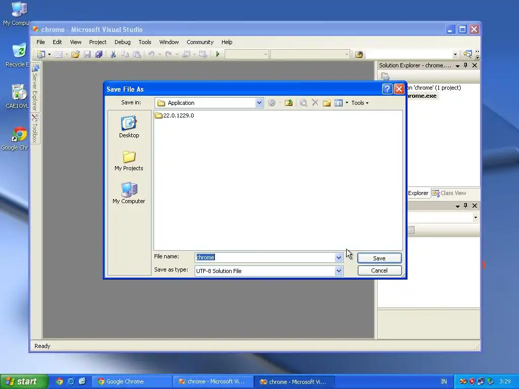Open the Window menu
Screen dimensions: 519x389
(169, 42)
